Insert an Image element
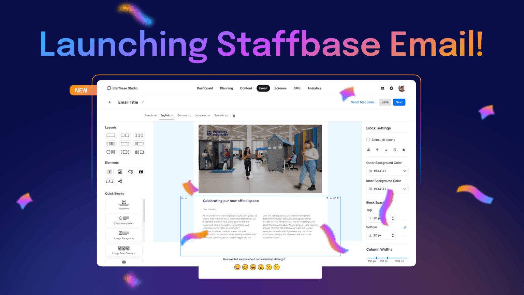Viewport: 524px width, 295px height. (120, 171)
